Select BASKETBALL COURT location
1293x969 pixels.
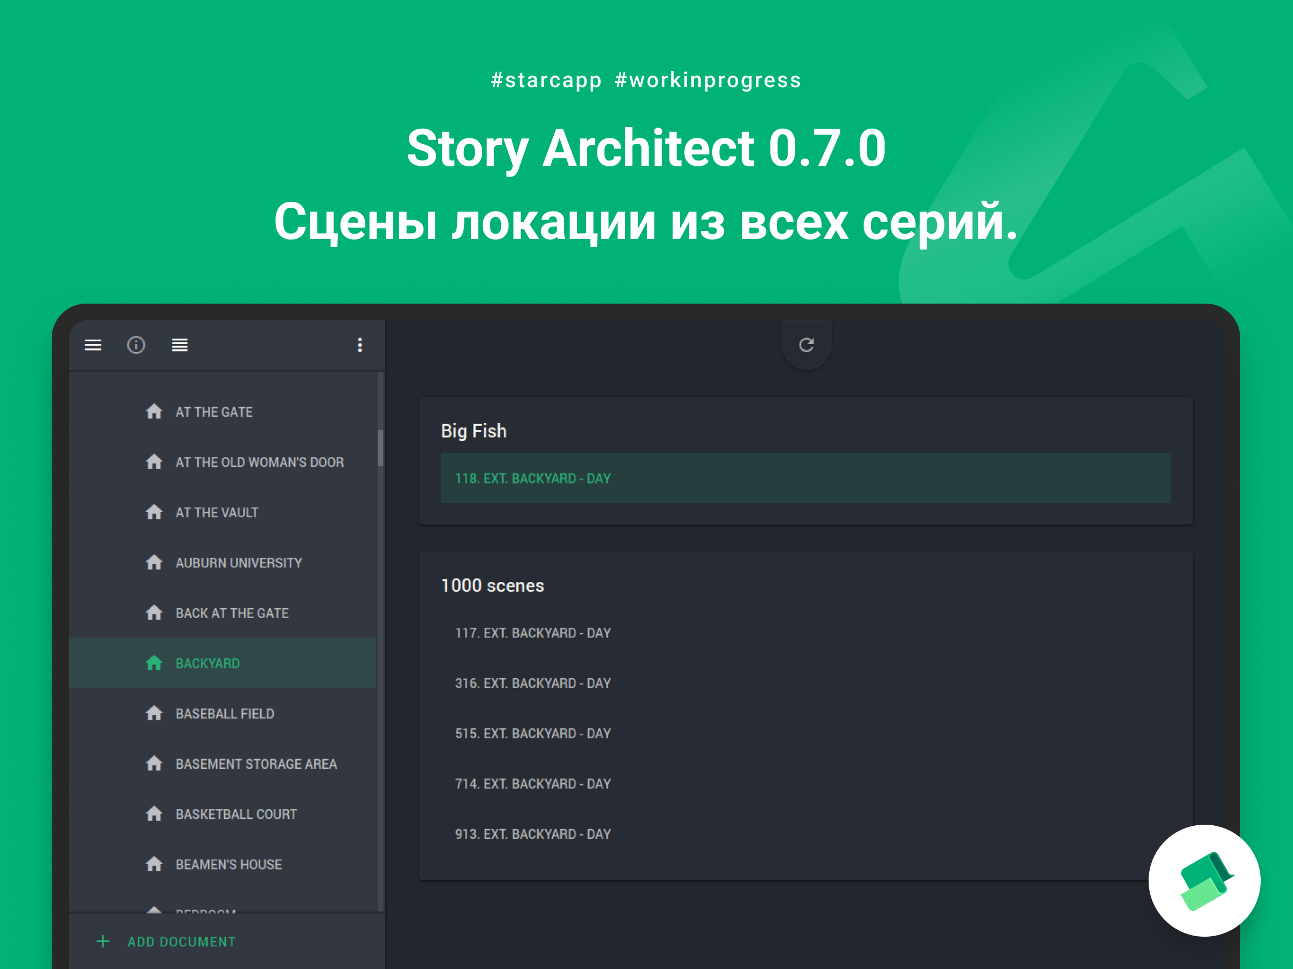click(x=223, y=813)
